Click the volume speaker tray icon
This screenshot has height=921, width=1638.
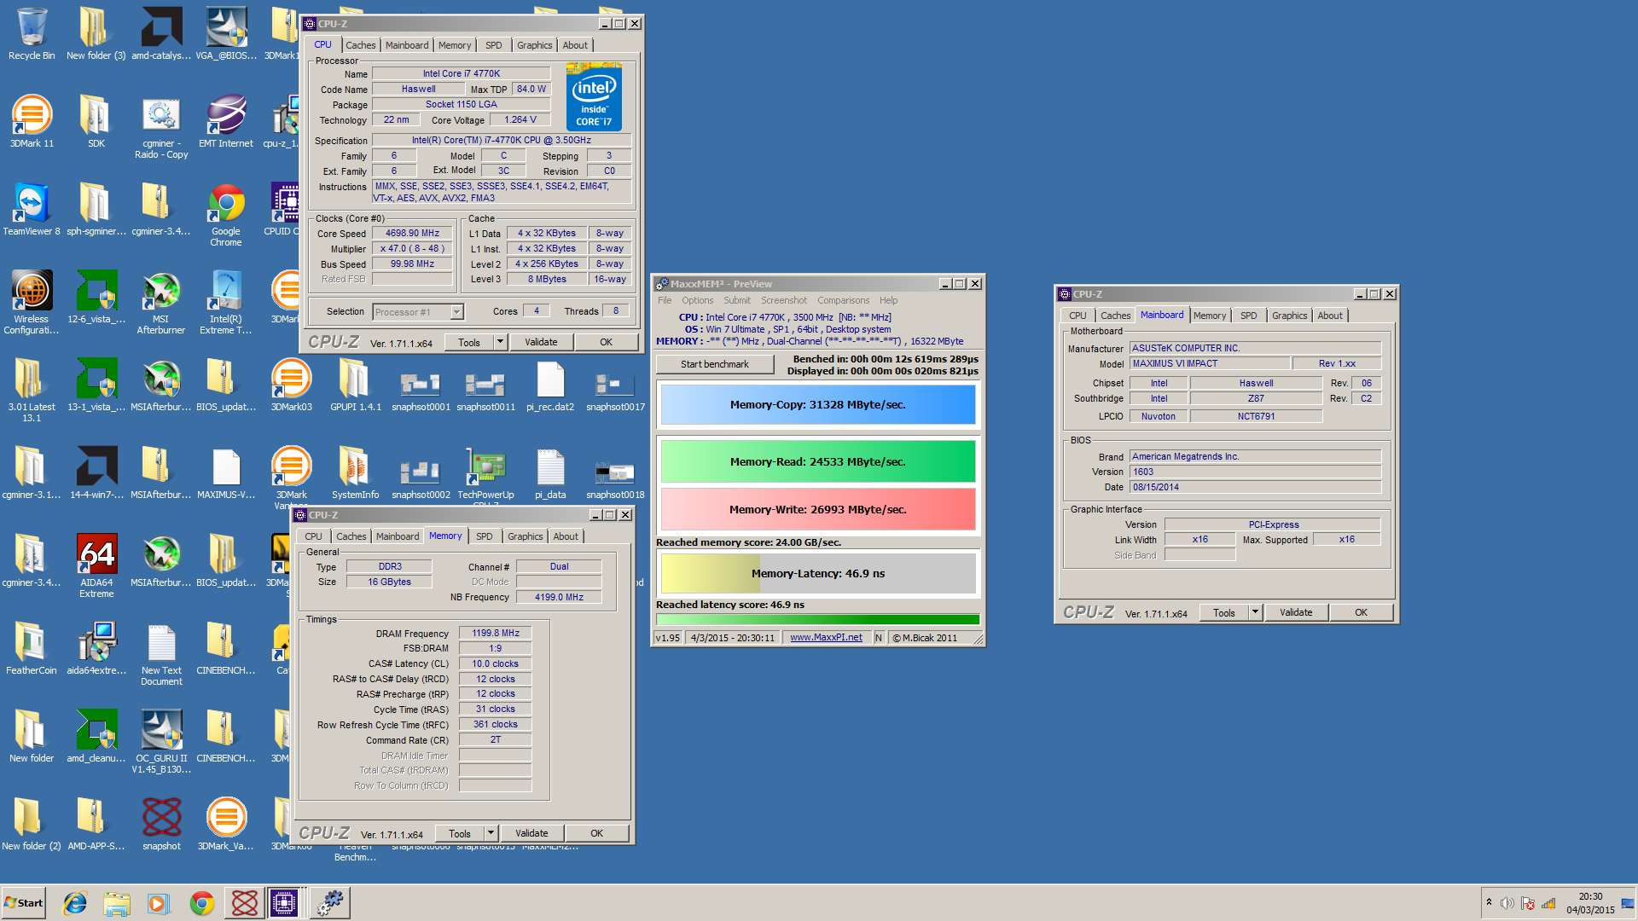(x=1507, y=903)
